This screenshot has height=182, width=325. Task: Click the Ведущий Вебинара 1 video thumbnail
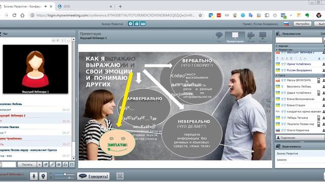(36, 69)
